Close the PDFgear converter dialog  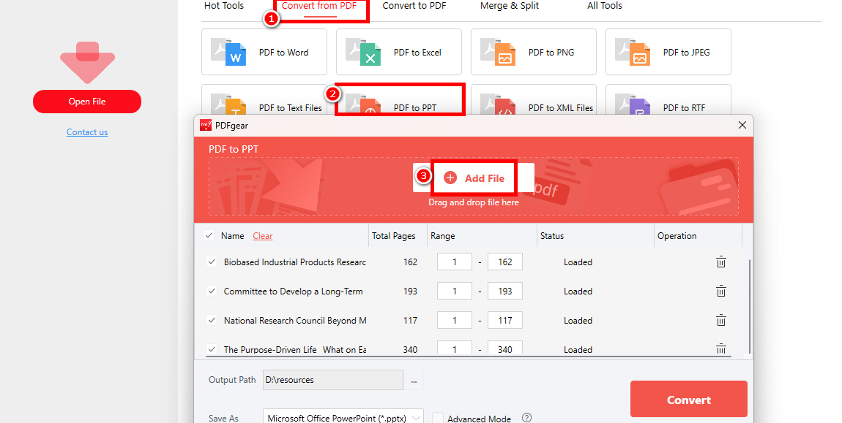coord(742,125)
